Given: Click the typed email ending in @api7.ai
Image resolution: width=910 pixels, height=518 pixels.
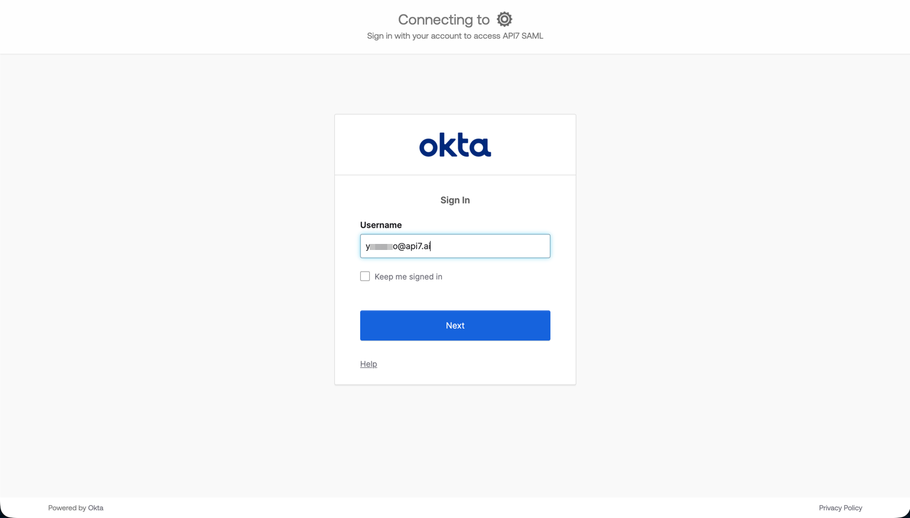Looking at the screenshot, I should (397, 246).
